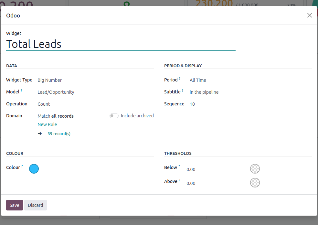Click the Save button
Image resolution: width=318 pixels, height=225 pixels.
[x=15, y=205]
